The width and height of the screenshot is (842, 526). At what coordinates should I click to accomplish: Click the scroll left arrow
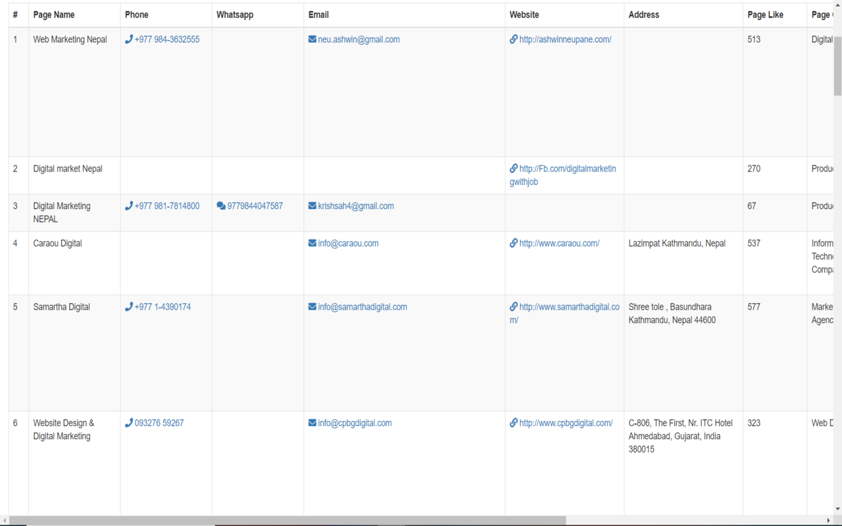(x=5, y=521)
